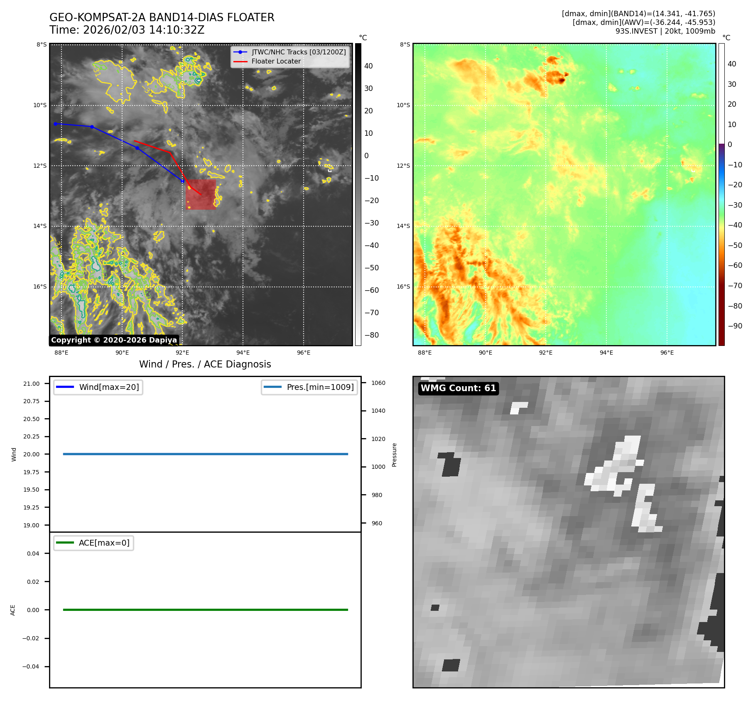Click the WMG Count: 61 badge
This screenshot has height=703, width=753.
pyautogui.click(x=458, y=388)
